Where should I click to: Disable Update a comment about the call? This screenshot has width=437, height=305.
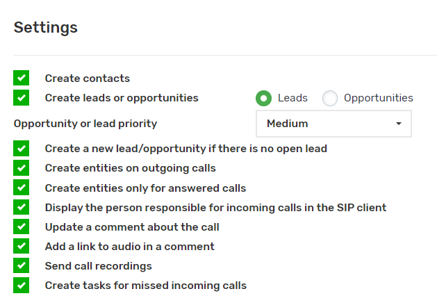click(22, 226)
